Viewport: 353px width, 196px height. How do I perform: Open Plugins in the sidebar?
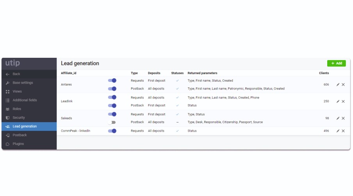click(x=18, y=144)
